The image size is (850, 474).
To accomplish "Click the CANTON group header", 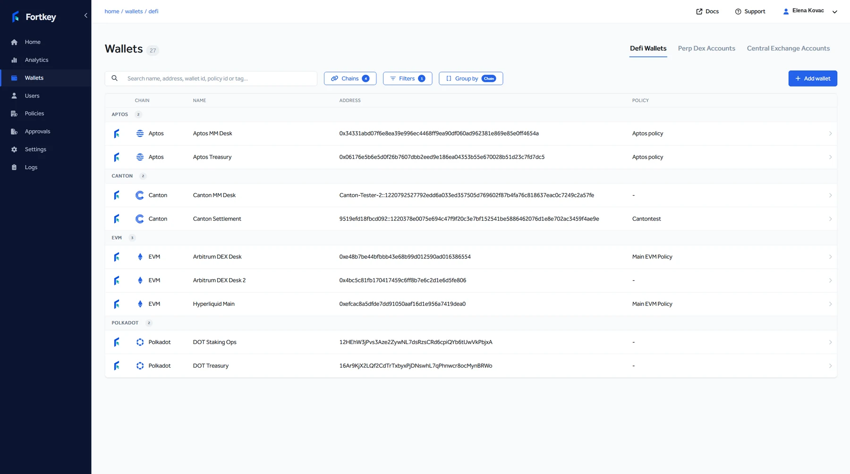I will pyautogui.click(x=471, y=176).
